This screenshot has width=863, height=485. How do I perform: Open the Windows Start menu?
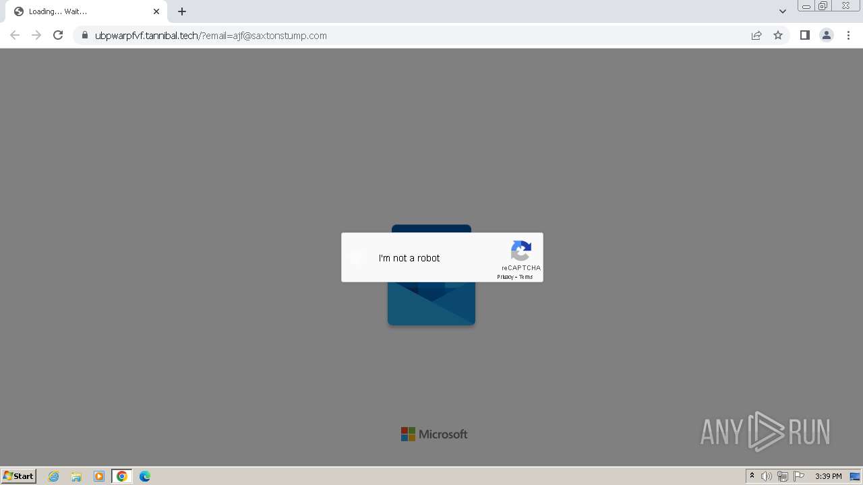tap(19, 476)
